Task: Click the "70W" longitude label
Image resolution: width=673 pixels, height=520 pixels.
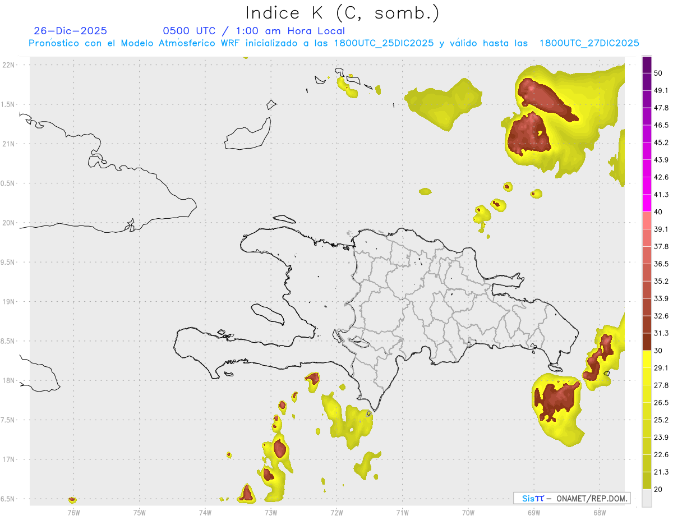Action: [468, 512]
